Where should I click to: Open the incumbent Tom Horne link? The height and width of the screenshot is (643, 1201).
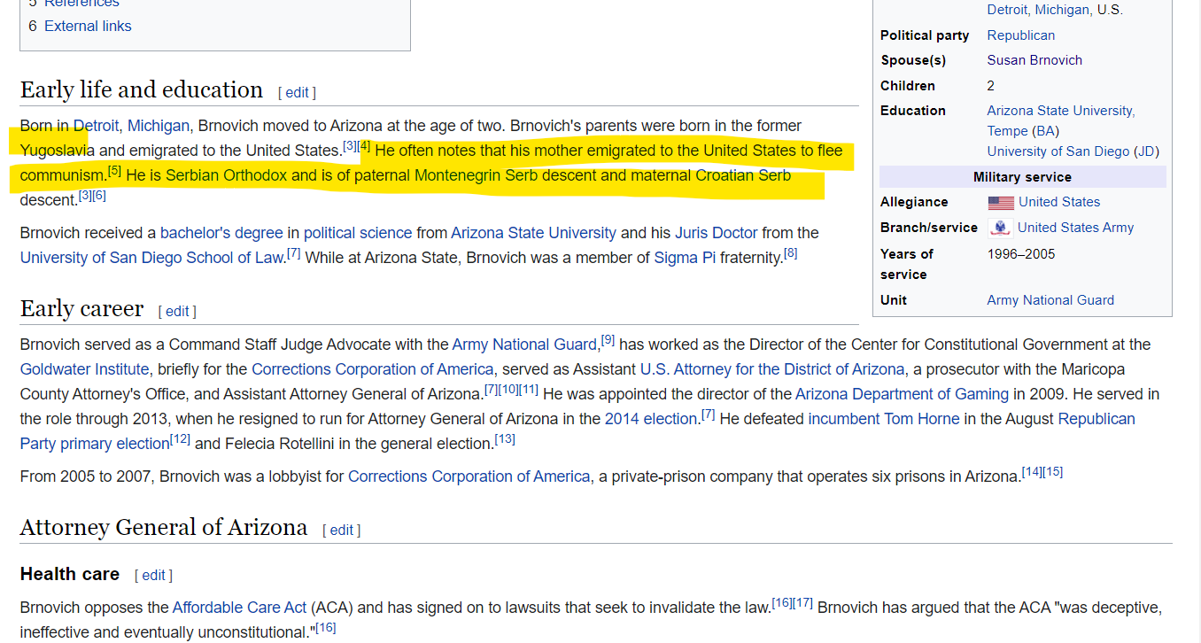pyautogui.click(x=883, y=419)
